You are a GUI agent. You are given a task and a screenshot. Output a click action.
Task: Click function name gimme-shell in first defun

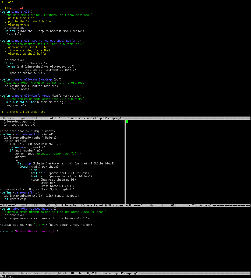20,12
